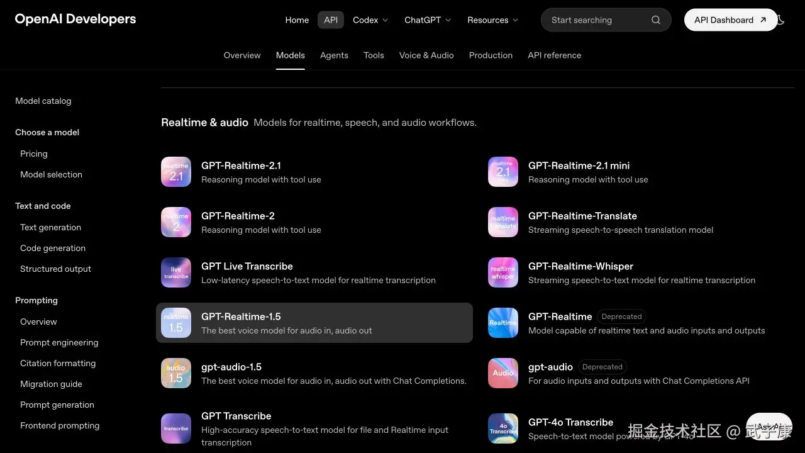Click the gpt-audio-1.5 title text
Viewport: 805px width, 453px height.
point(231,367)
